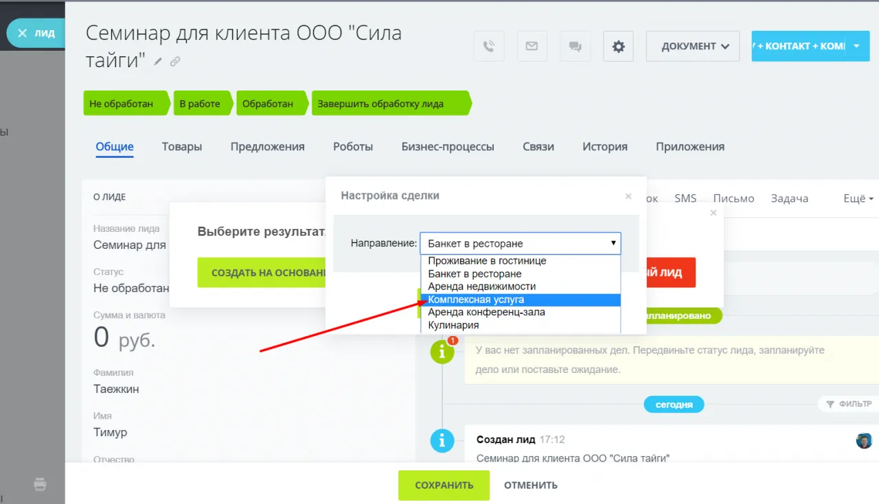Click the email envelope icon

point(532,46)
